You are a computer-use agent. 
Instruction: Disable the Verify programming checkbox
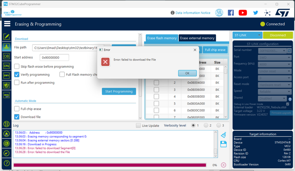click(x=17, y=74)
